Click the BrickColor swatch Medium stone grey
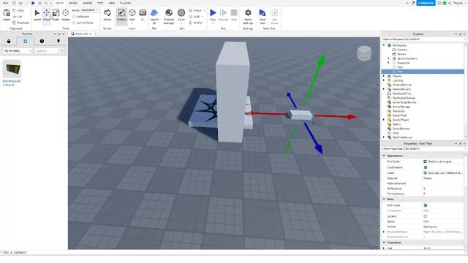 tap(425, 161)
